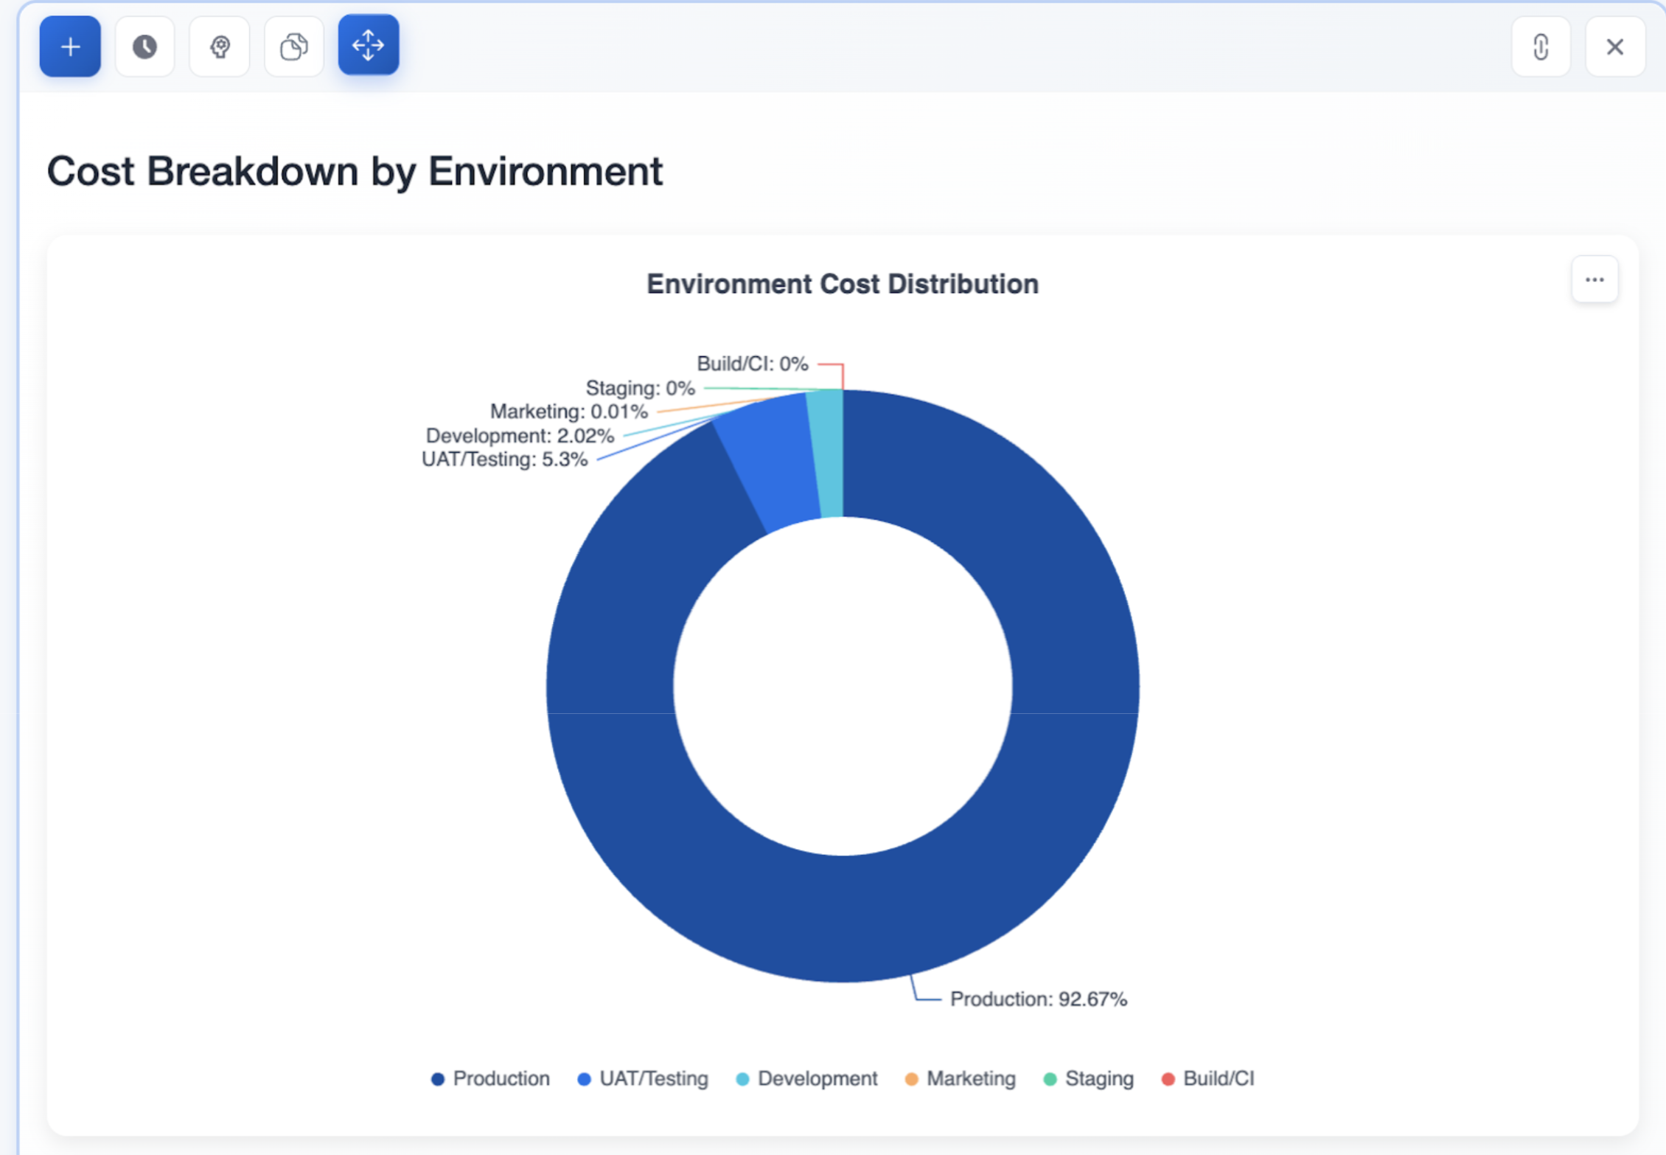
Task: Click the Production: 92.67% label
Action: [x=1038, y=999]
